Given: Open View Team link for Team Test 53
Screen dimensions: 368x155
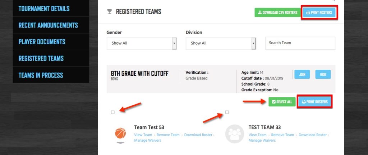Looking at the screenshot, I should [x=143, y=135].
